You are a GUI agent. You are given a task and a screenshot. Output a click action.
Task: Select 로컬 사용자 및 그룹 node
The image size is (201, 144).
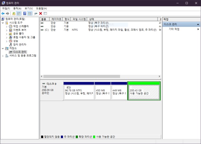24,37
